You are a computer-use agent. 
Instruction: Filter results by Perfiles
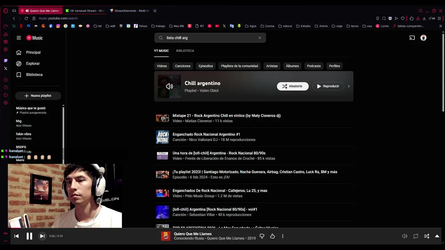(334, 66)
